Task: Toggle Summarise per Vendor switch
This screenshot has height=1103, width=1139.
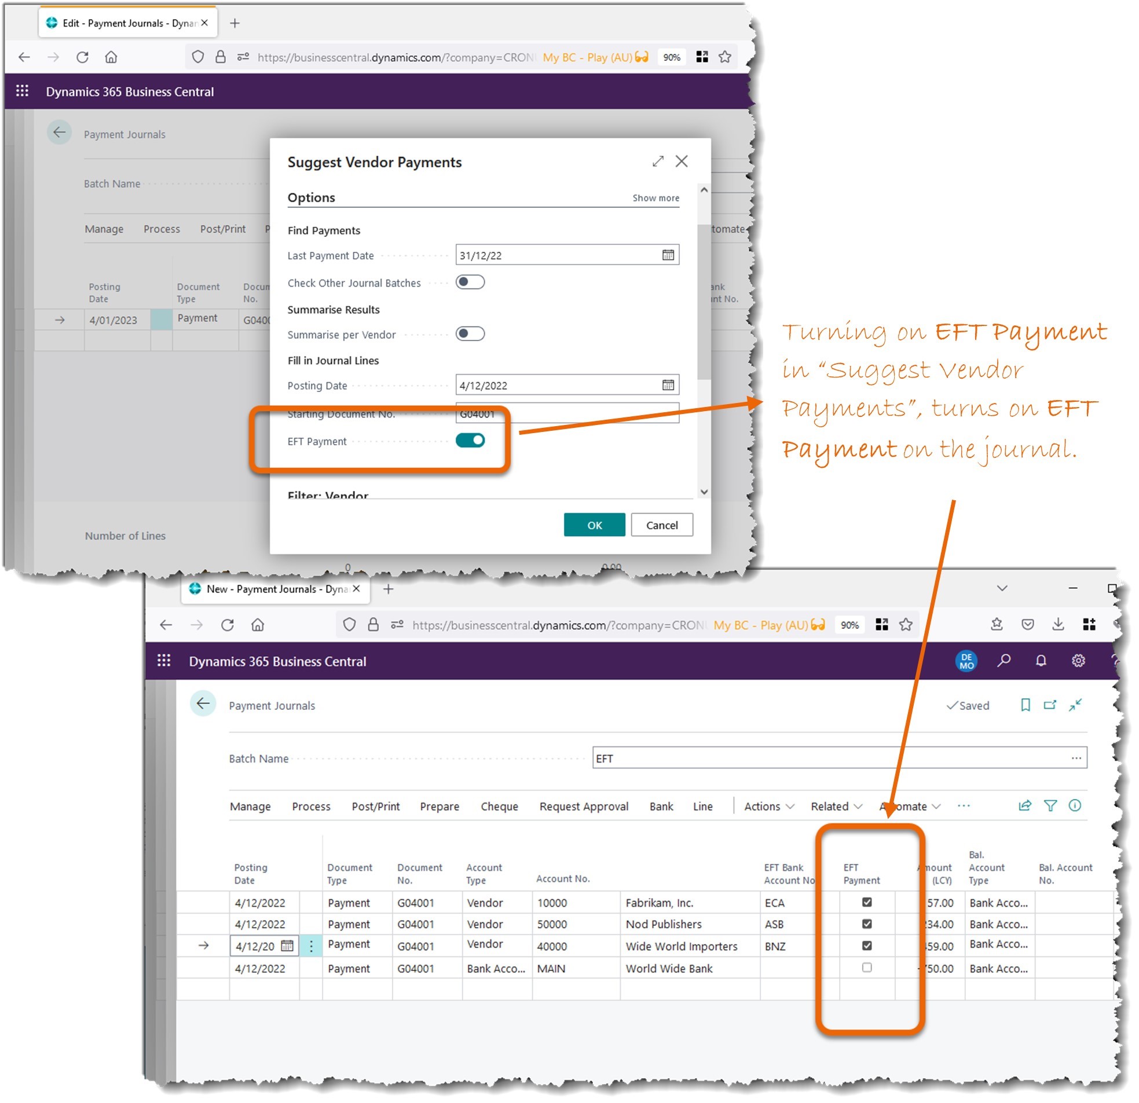Action: coord(470,334)
